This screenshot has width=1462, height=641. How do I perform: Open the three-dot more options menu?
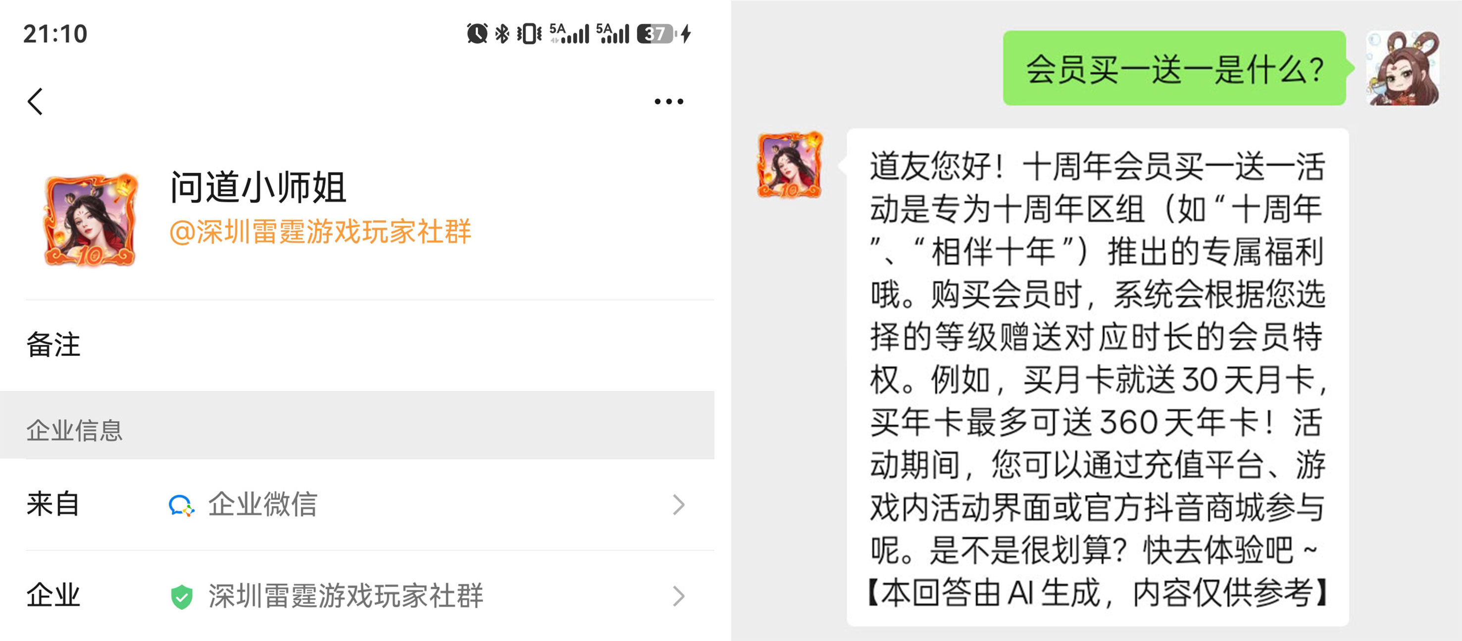(x=668, y=101)
